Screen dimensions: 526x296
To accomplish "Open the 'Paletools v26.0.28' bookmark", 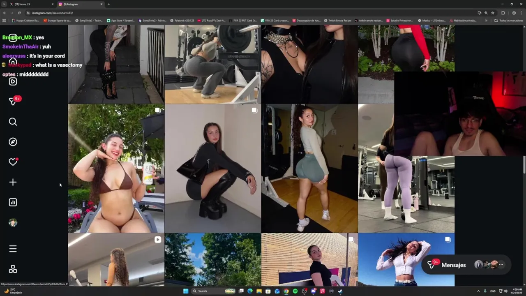I will click(x=182, y=21).
